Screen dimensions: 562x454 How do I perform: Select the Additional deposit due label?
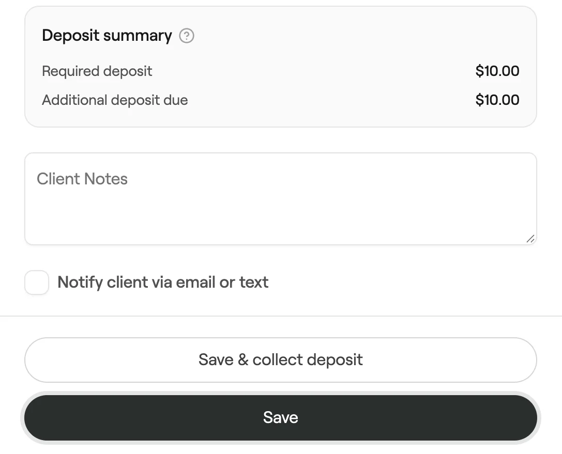(x=115, y=100)
